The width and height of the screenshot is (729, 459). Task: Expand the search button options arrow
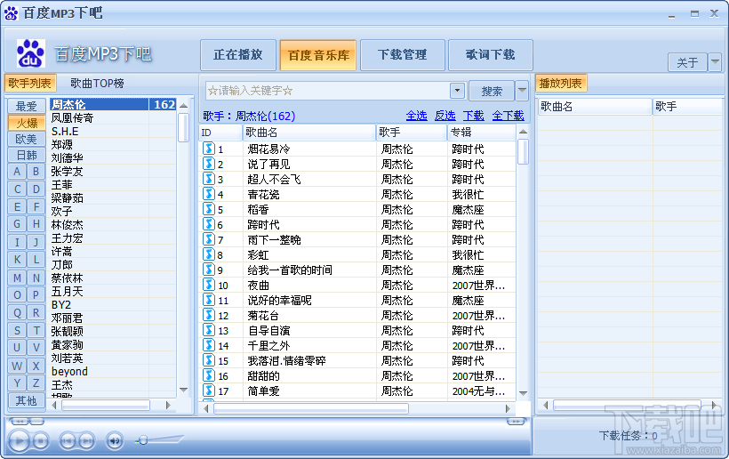tap(523, 91)
